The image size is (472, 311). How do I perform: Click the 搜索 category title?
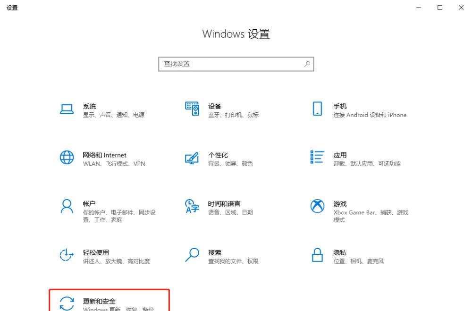(215, 252)
